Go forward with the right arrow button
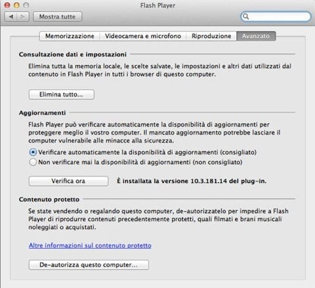Viewport: 315px width, 288px height. [x=23, y=16]
